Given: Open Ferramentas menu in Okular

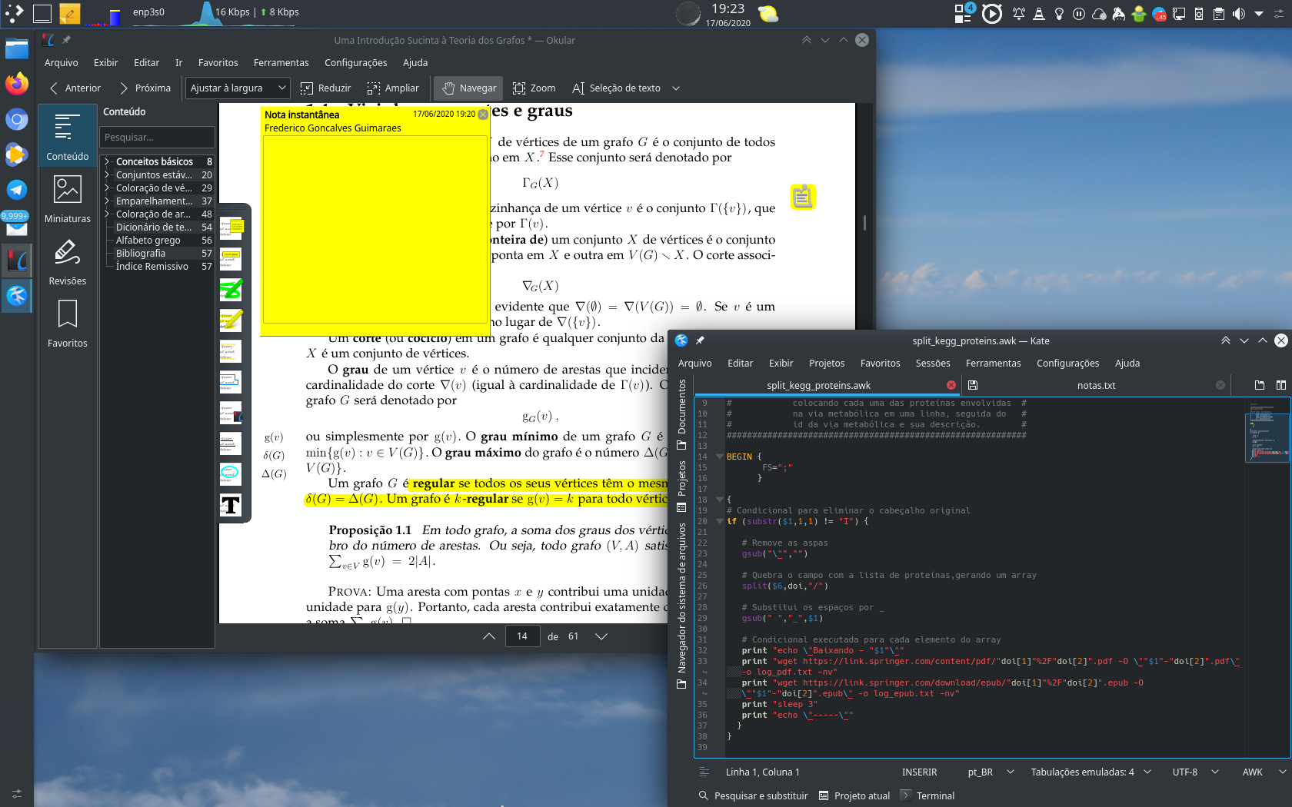Looking at the screenshot, I should pyautogui.click(x=281, y=63).
